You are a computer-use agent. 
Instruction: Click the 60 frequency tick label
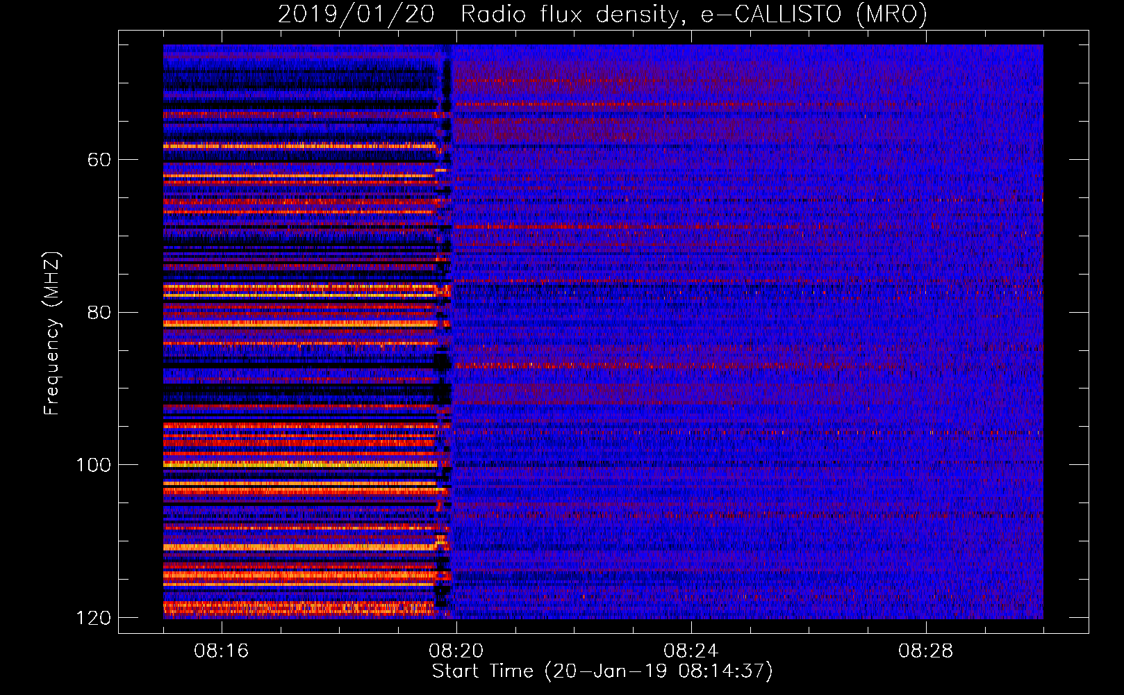tap(99, 160)
